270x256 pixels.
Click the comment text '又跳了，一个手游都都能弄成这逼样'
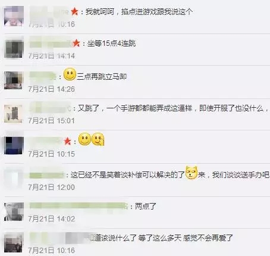pyautogui.click(x=135, y=108)
